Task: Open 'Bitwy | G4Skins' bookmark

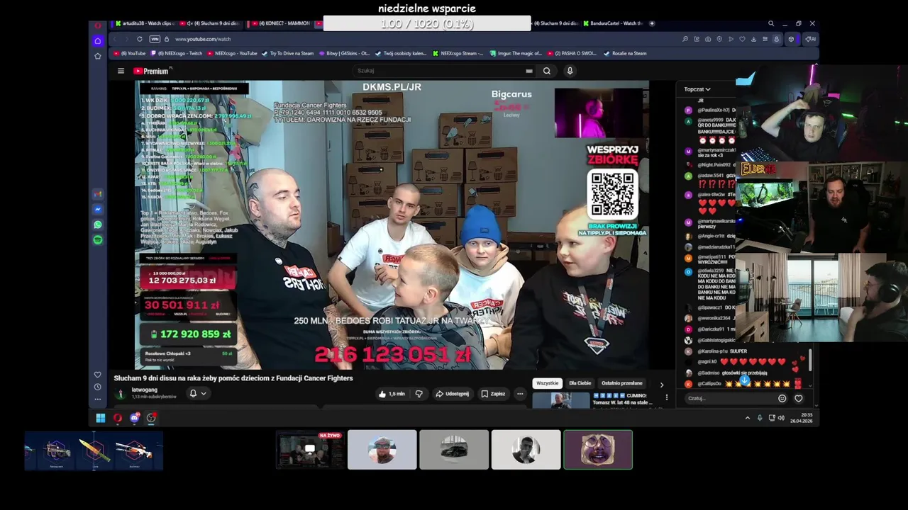Action: [x=345, y=53]
